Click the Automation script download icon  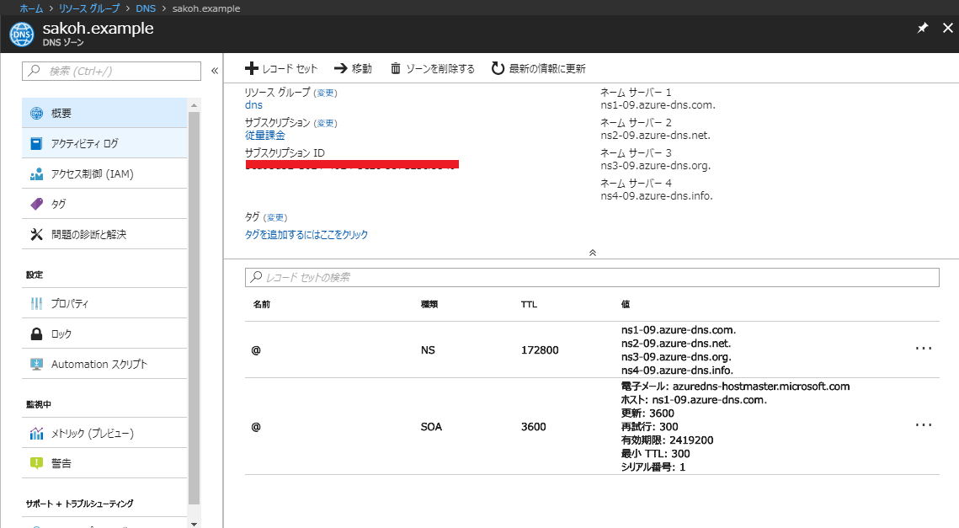click(37, 364)
